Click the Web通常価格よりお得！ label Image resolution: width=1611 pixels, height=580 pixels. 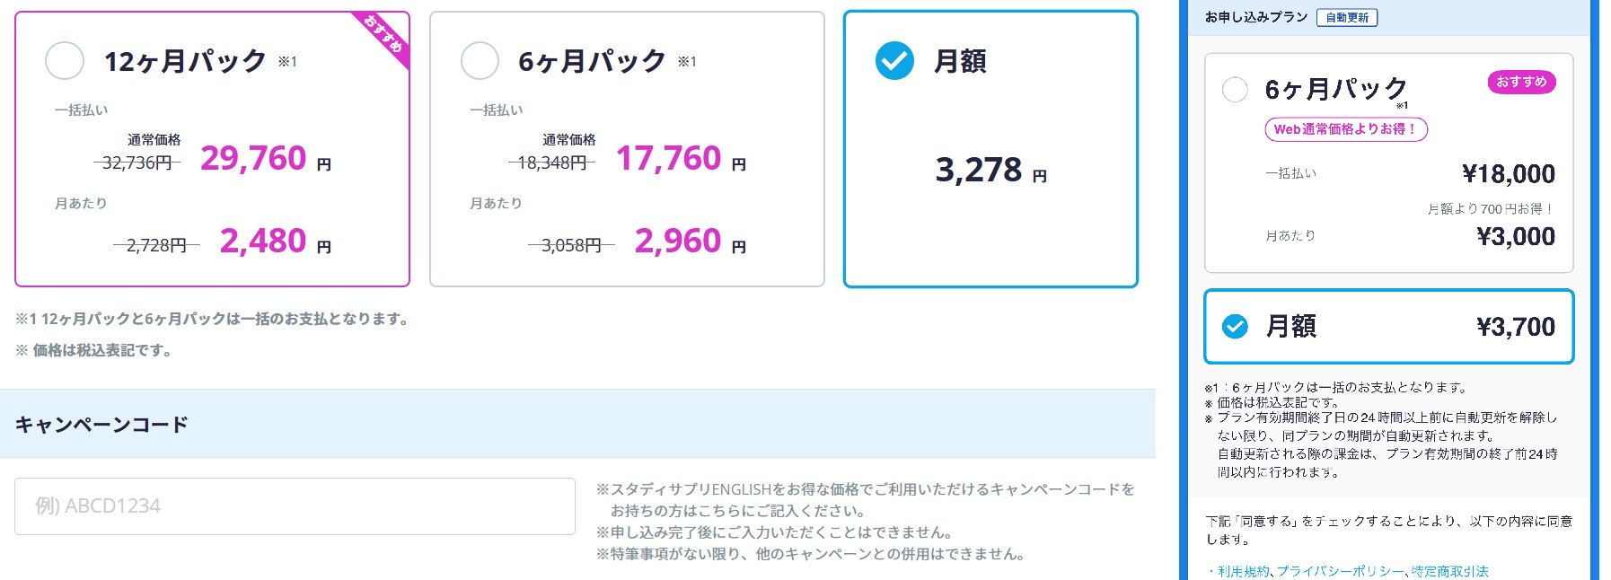click(x=1345, y=129)
